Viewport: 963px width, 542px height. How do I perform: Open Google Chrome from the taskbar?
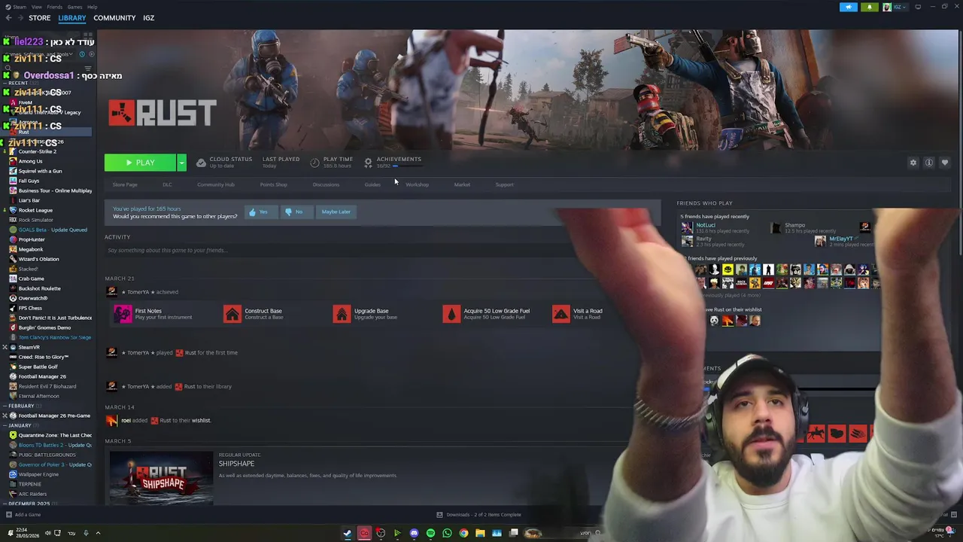[463, 533]
